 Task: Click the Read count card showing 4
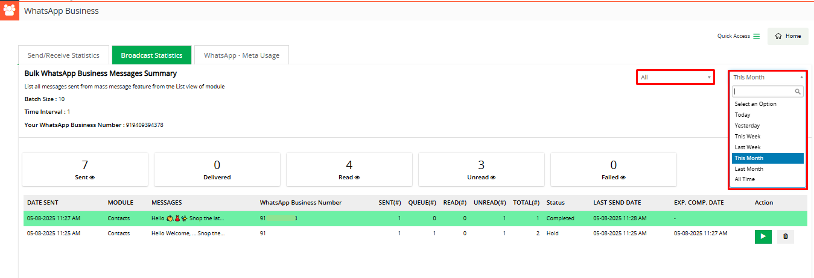(349, 169)
